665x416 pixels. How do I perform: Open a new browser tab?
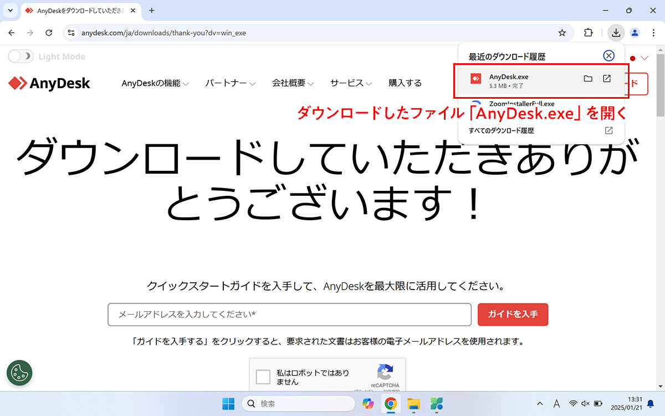click(152, 11)
